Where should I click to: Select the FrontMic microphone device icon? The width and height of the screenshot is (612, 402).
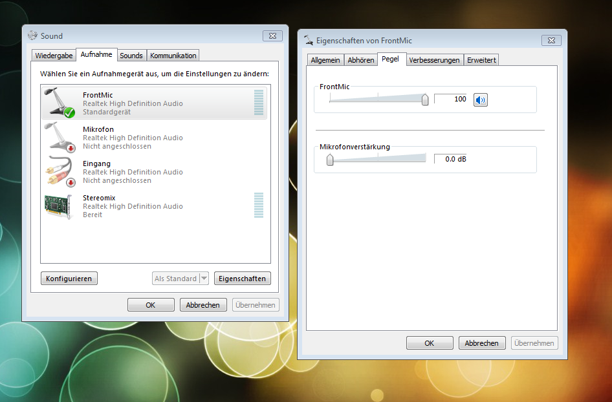59,103
